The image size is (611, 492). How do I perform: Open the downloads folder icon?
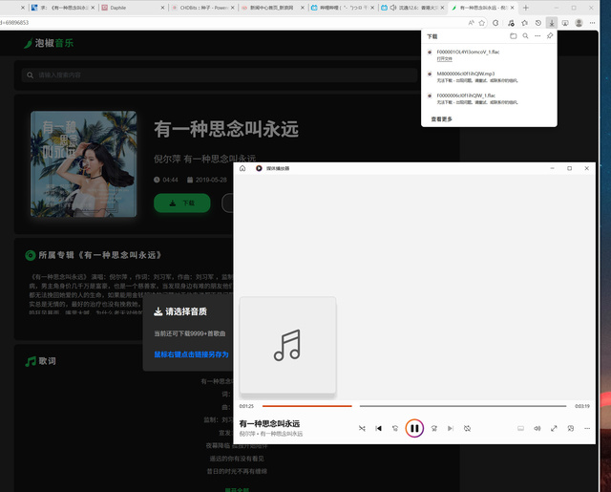(x=513, y=35)
